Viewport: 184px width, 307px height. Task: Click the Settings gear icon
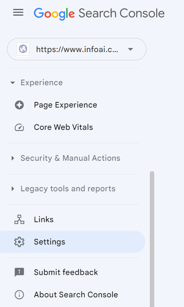click(19, 242)
